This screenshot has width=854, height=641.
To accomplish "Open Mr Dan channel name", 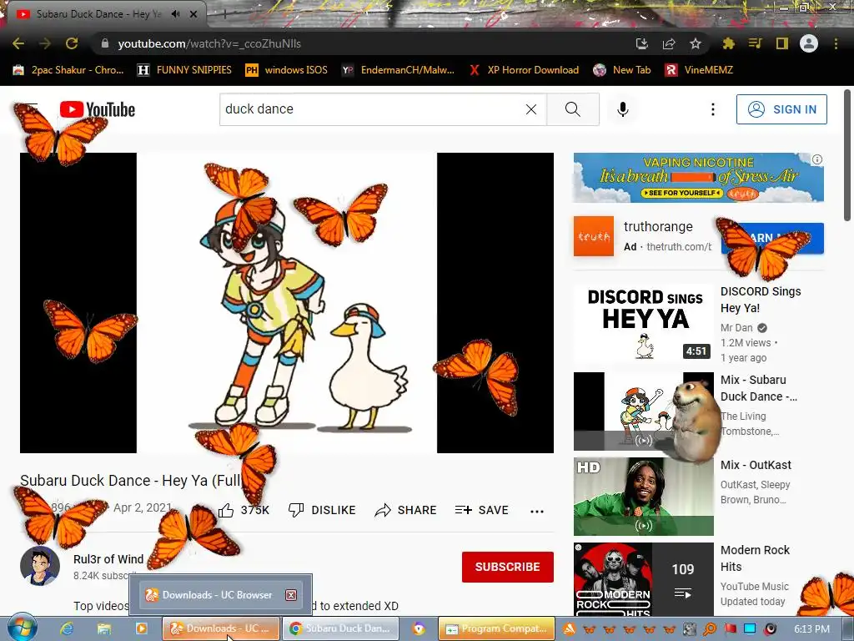I will tap(736, 327).
